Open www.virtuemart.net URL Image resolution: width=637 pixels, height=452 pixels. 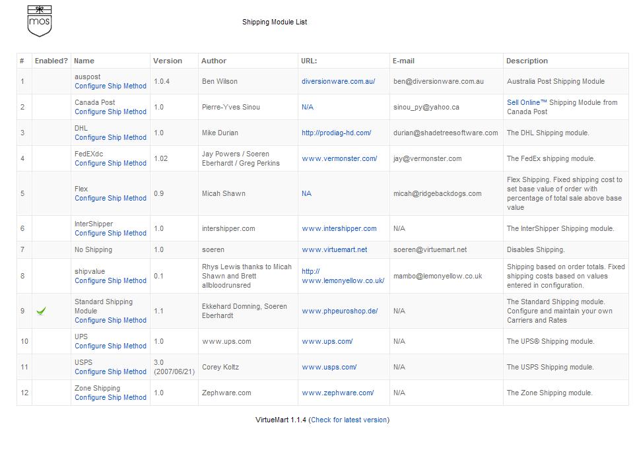pyautogui.click(x=334, y=250)
